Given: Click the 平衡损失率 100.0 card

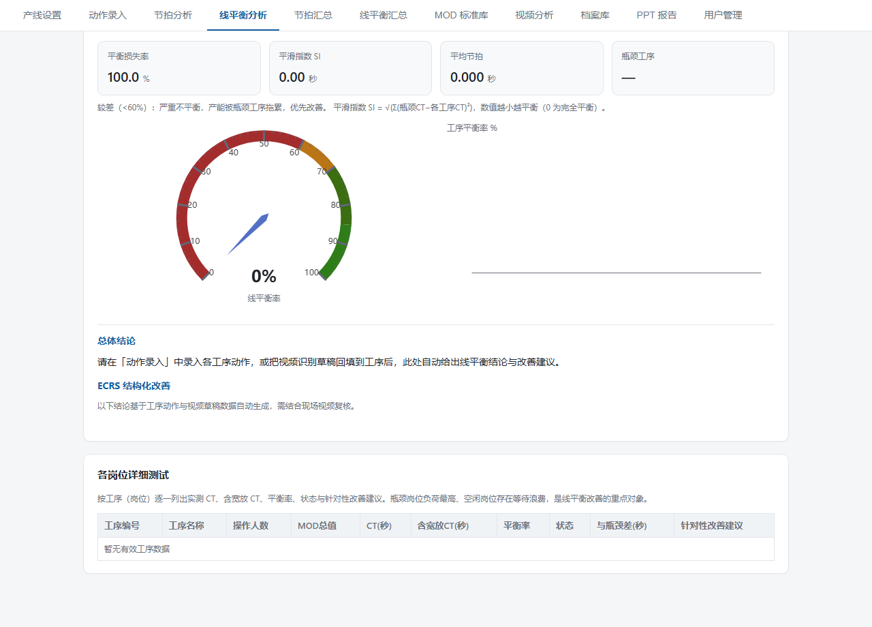Looking at the screenshot, I should (179, 68).
